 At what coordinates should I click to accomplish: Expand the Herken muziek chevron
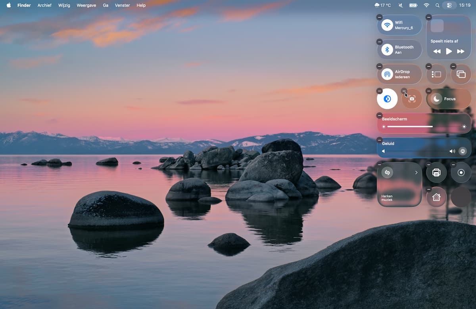tap(416, 173)
